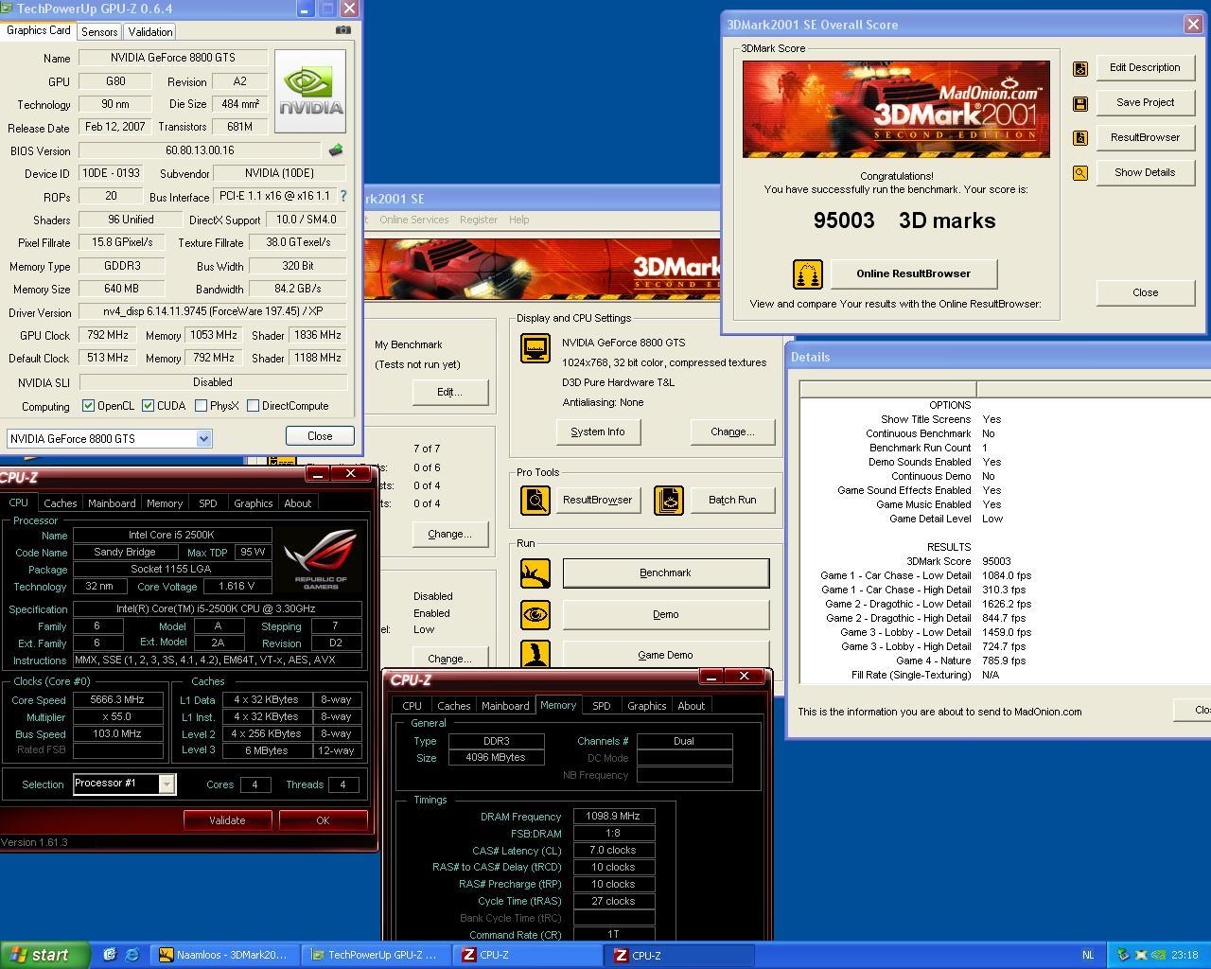
Task: Click the Validate button in CPU-Z
Action: point(227,820)
